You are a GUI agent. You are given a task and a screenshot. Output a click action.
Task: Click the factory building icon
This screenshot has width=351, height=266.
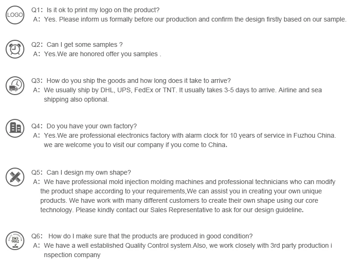[x=14, y=128]
